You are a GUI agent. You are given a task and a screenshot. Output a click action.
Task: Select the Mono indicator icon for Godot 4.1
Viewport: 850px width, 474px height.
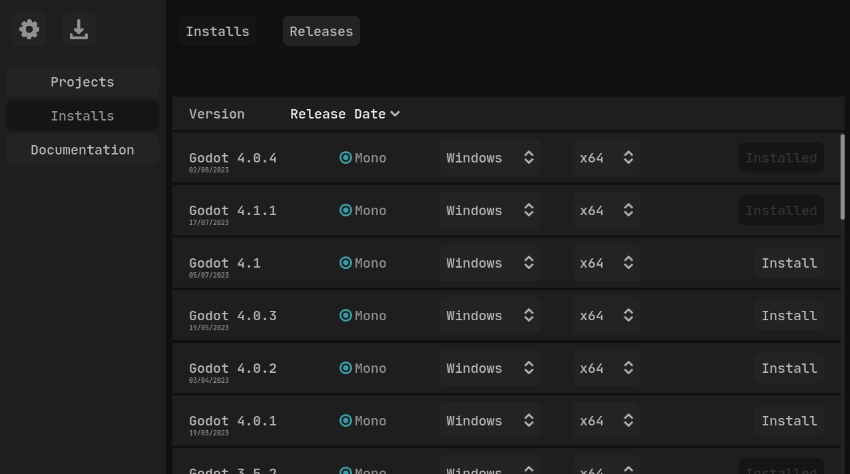pyautogui.click(x=345, y=262)
